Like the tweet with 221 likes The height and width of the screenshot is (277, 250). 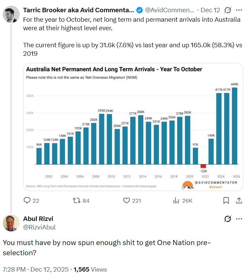coord(127,201)
